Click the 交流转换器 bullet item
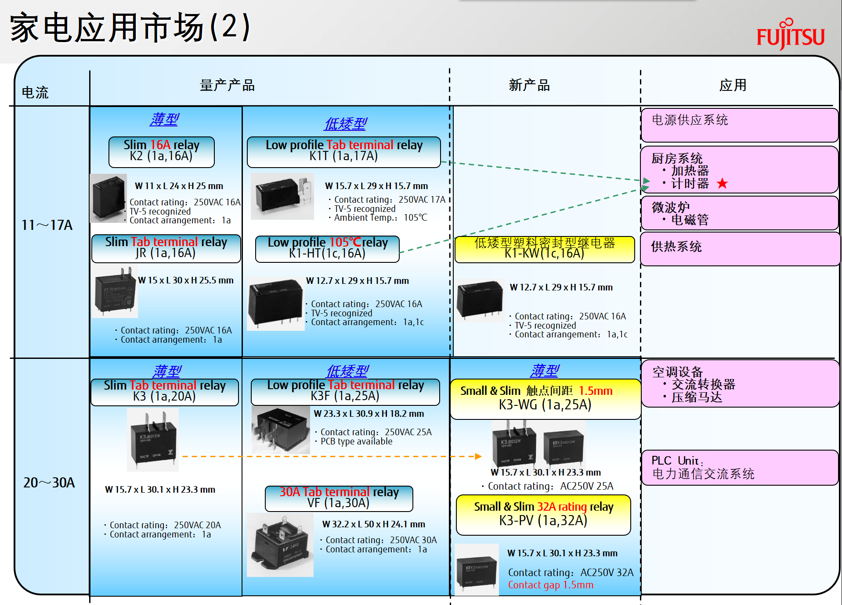 coord(699,385)
